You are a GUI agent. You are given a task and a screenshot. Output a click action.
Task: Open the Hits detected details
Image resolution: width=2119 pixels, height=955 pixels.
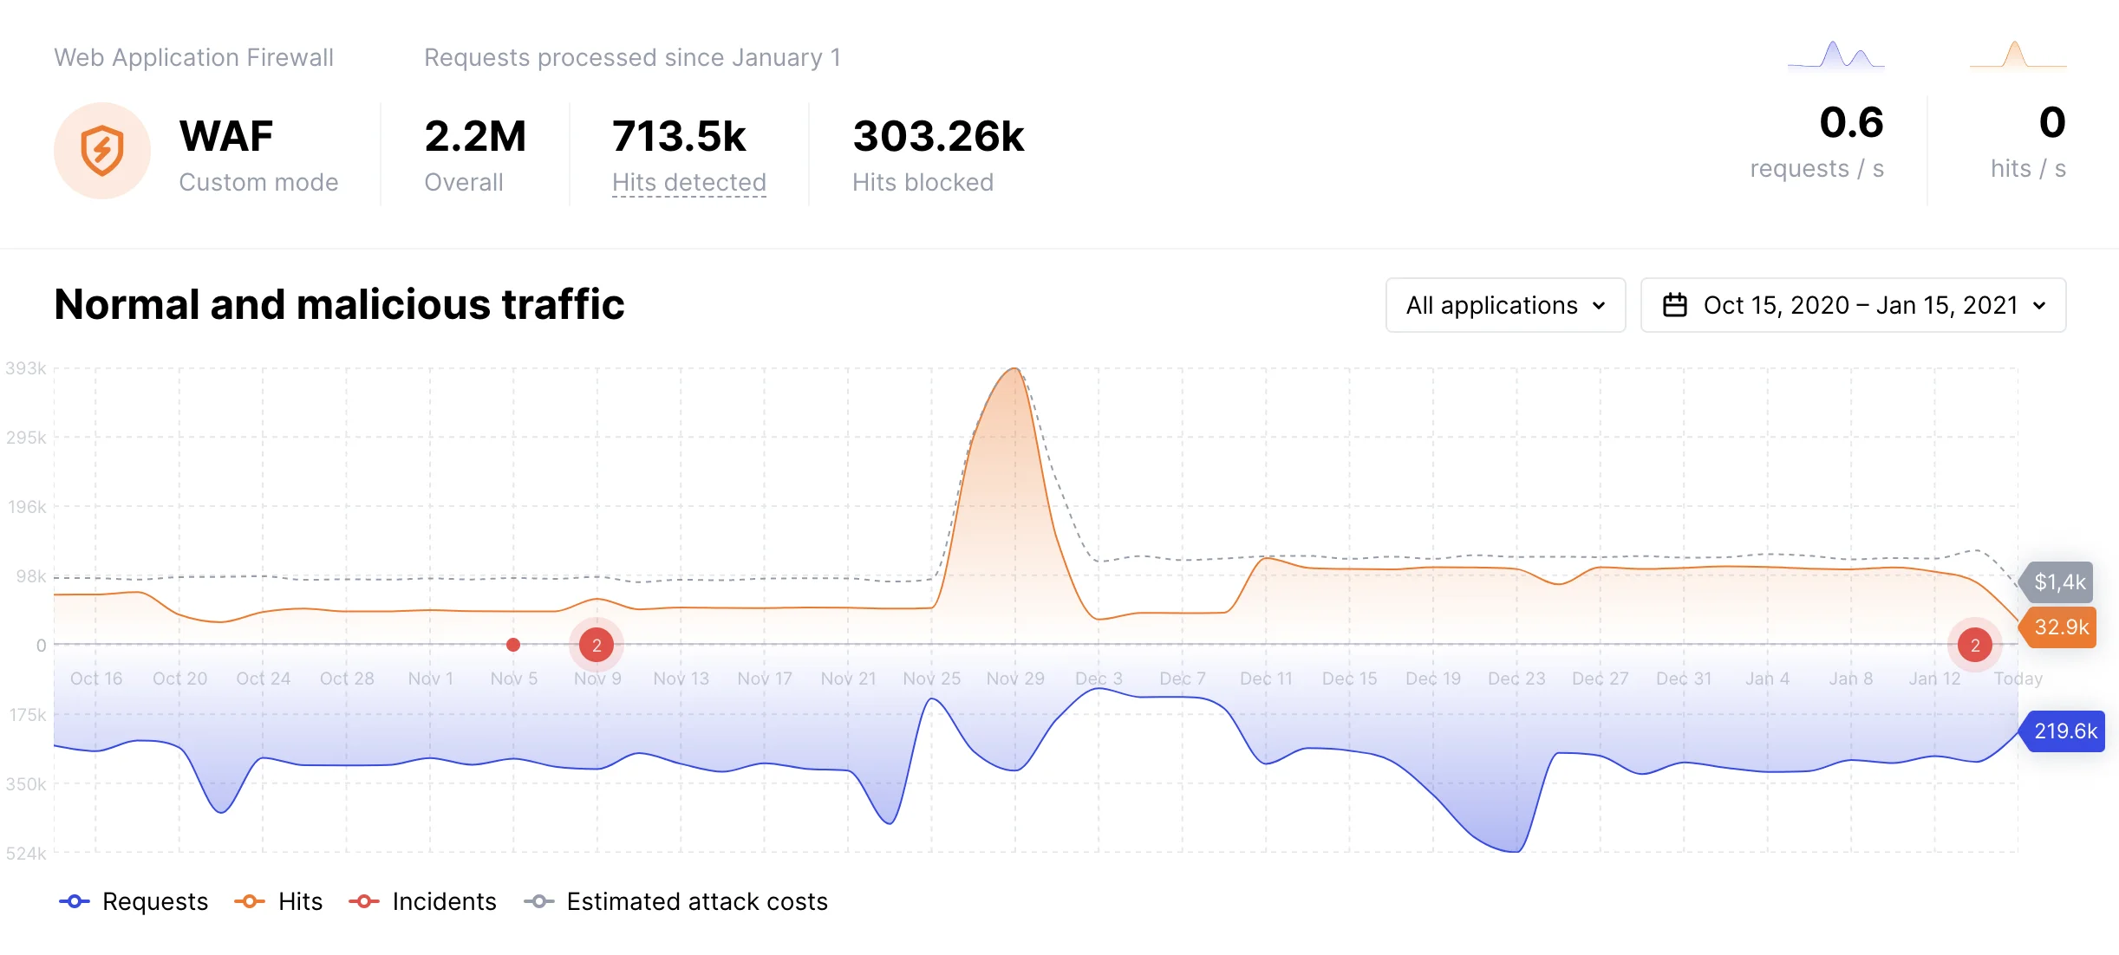coord(689,182)
